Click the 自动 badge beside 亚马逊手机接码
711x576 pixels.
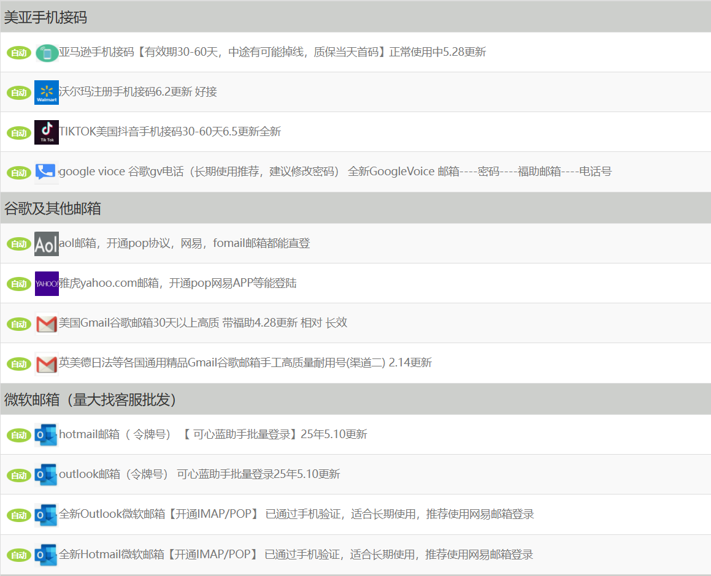pos(18,52)
